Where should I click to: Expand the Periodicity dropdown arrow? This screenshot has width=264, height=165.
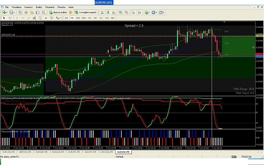(156, 13)
